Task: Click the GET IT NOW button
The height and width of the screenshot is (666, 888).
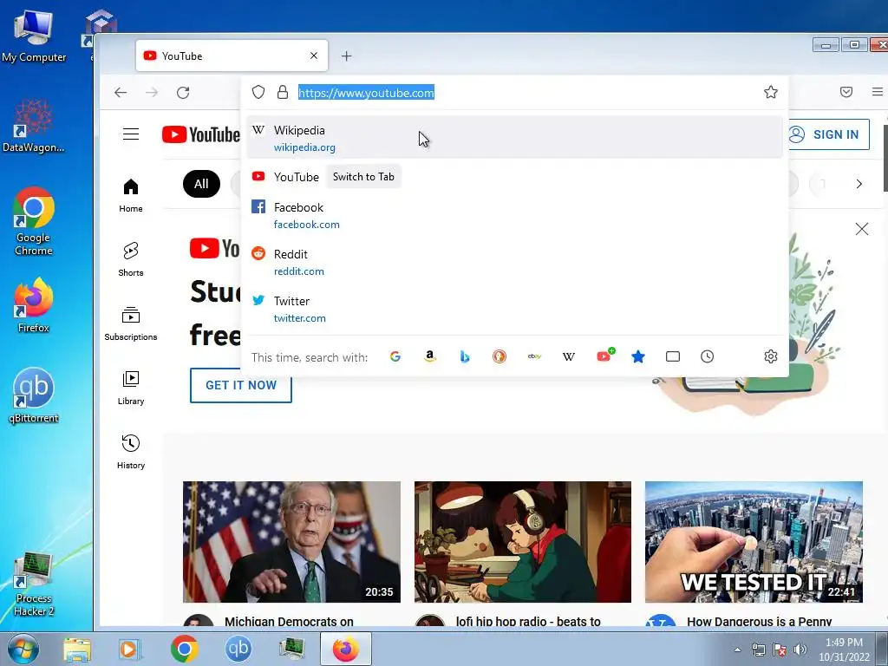Action: (x=241, y=385)
